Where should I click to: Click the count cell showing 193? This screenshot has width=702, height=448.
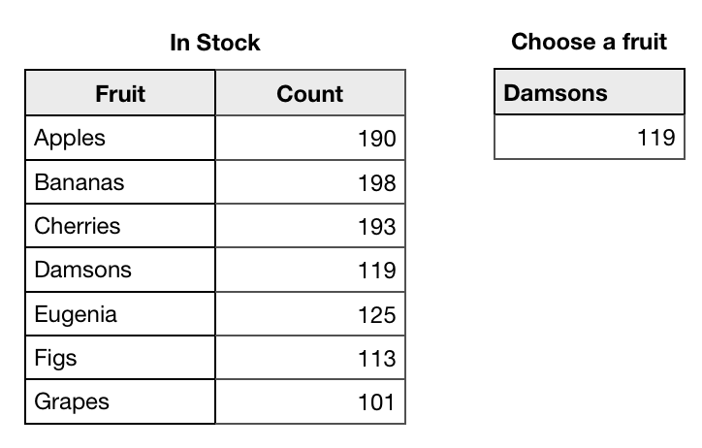tap(309, 226)
